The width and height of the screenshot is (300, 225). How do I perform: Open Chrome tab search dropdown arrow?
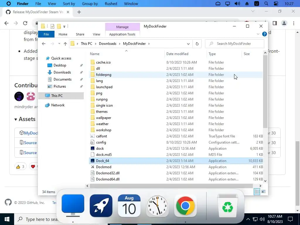[253, 11]
